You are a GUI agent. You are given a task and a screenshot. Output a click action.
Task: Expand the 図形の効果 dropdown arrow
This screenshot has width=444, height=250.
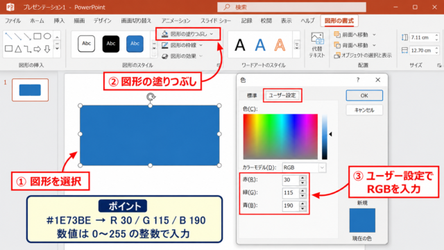(200, 56)
